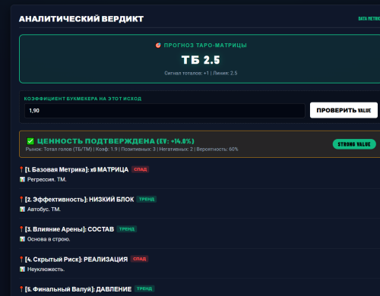Click the ПРОГНОЗ ТАРО-МАТРИЦЫ title
Screen dimensions: 380x296
(x=205, y=46)
